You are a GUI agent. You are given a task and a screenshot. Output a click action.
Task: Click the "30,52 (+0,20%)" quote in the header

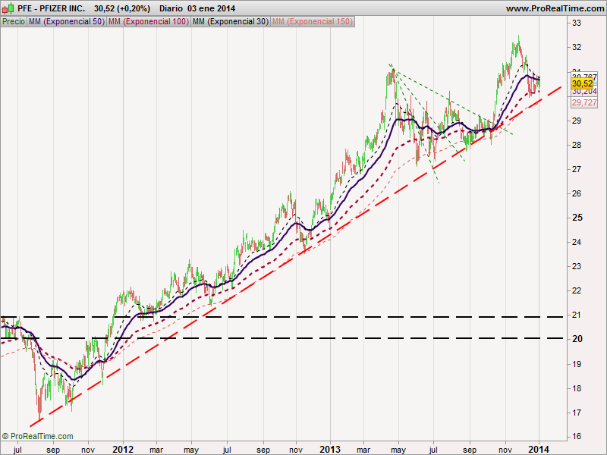click(x=122, y=8)
